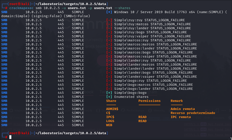Click the red [-] marker for Simple\marcos:vaiper
This screenshot has width=232, height=140.
109,57
